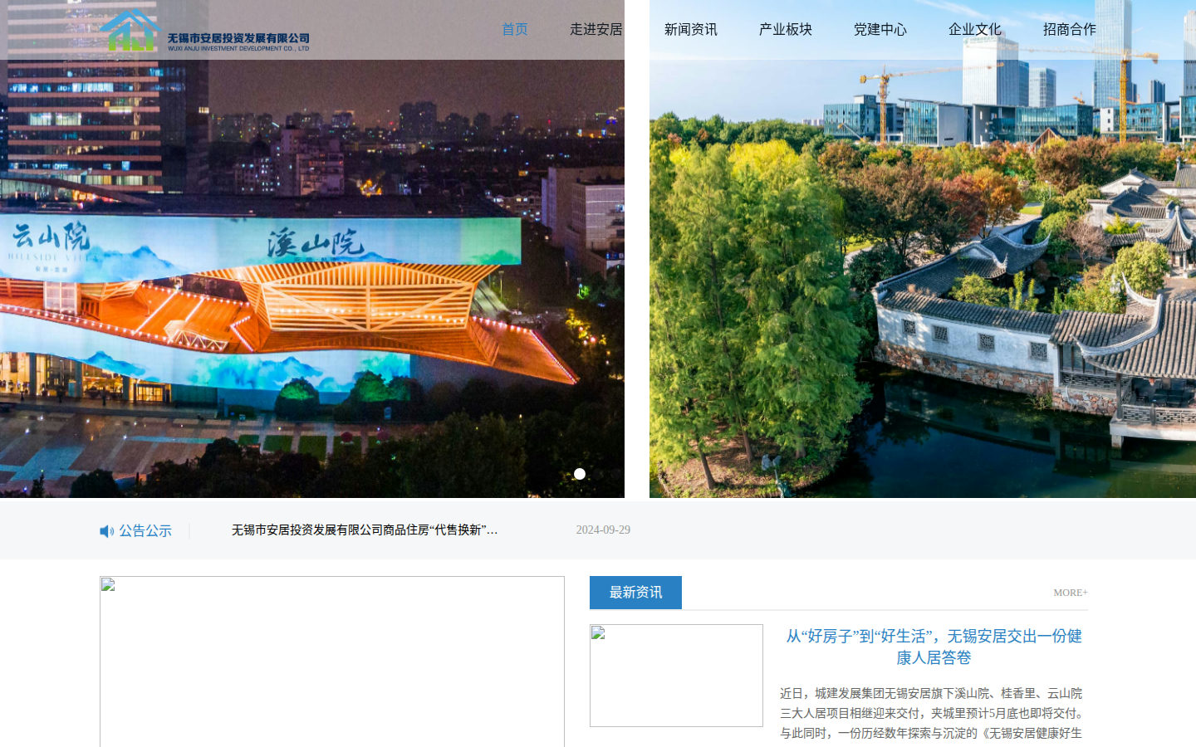
Task: Click MORE+ to see more news
Action: point(1071,593)
